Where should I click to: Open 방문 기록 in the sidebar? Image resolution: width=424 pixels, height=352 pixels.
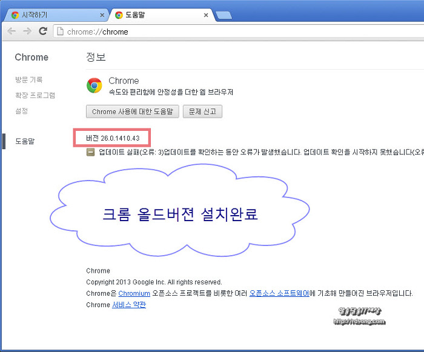(28, 80)
